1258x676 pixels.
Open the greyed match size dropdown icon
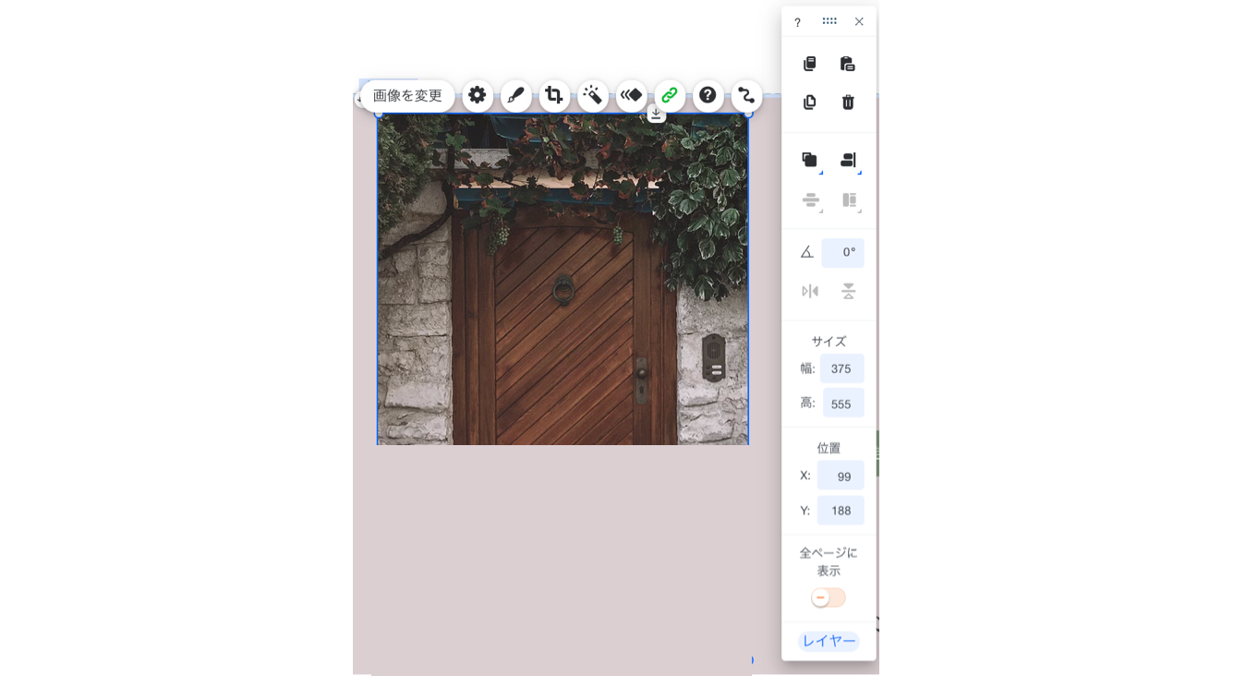click(x=849, y=200)
